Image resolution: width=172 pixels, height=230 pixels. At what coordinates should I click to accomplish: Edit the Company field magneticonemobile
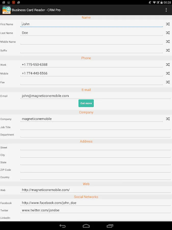coord(91,119)
